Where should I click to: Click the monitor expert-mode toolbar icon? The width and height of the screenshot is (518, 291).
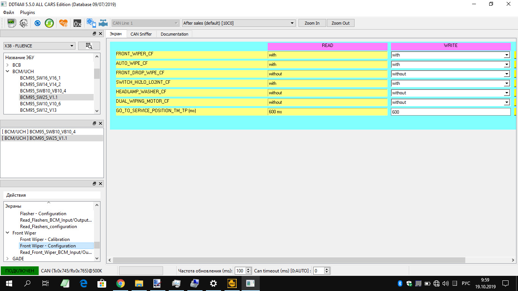[x=11, y=23]
